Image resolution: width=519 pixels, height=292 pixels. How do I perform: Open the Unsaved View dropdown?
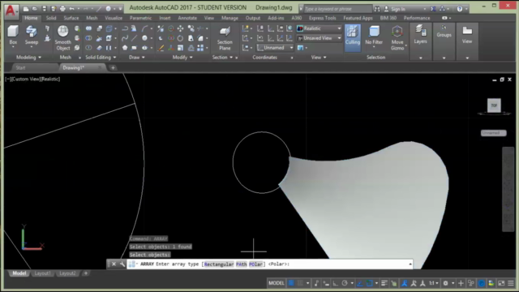click(319, 38)
